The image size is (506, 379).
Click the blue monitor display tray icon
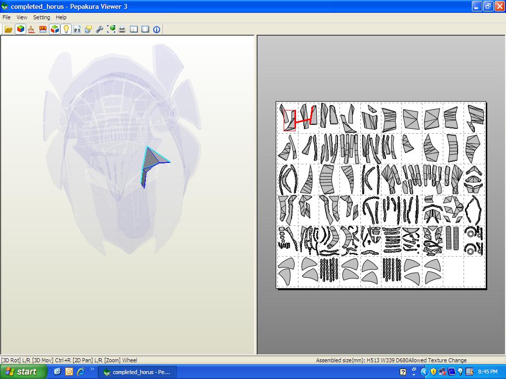point(452,372)
